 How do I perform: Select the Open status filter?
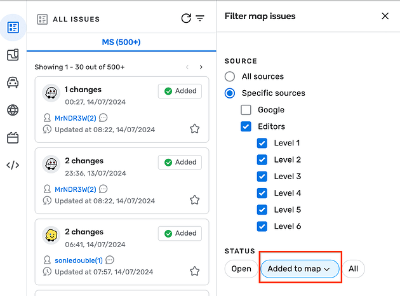point(241,269)
